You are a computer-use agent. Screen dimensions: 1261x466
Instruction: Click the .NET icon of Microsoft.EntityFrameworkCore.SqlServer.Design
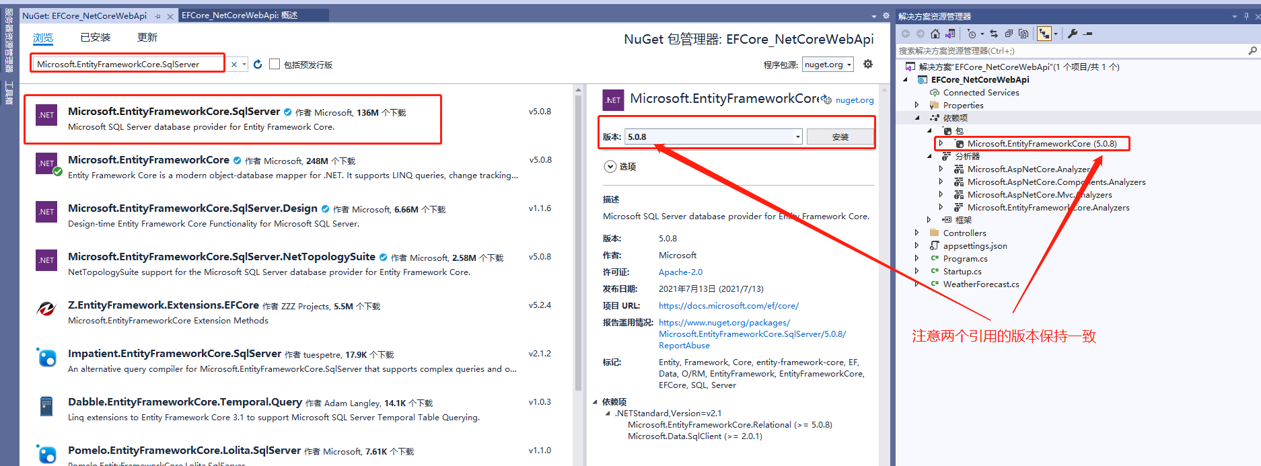[46, 212]
